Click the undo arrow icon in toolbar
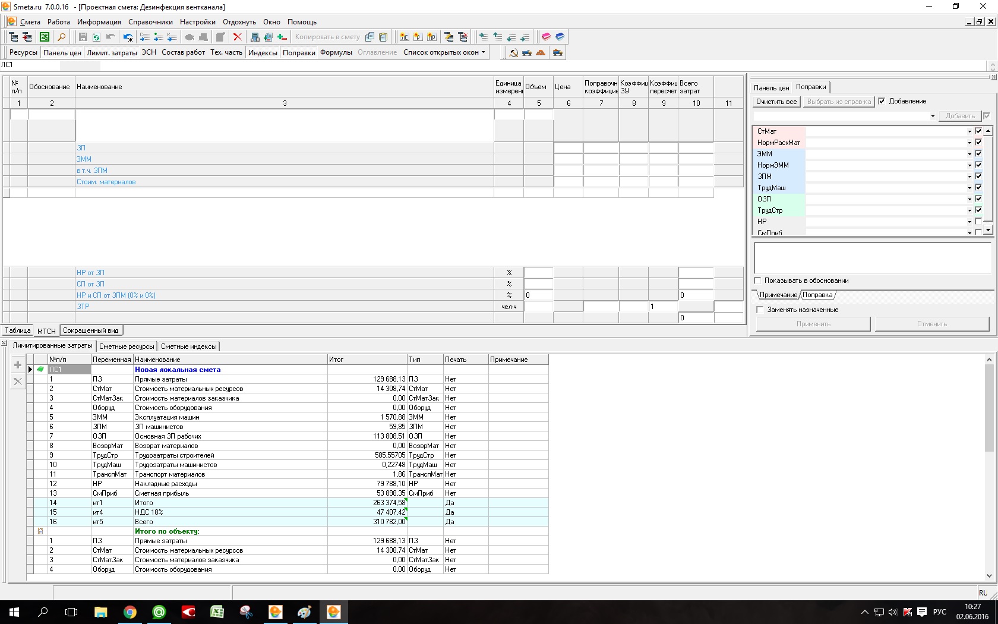The image size is (998, 624). pos(110,37)
